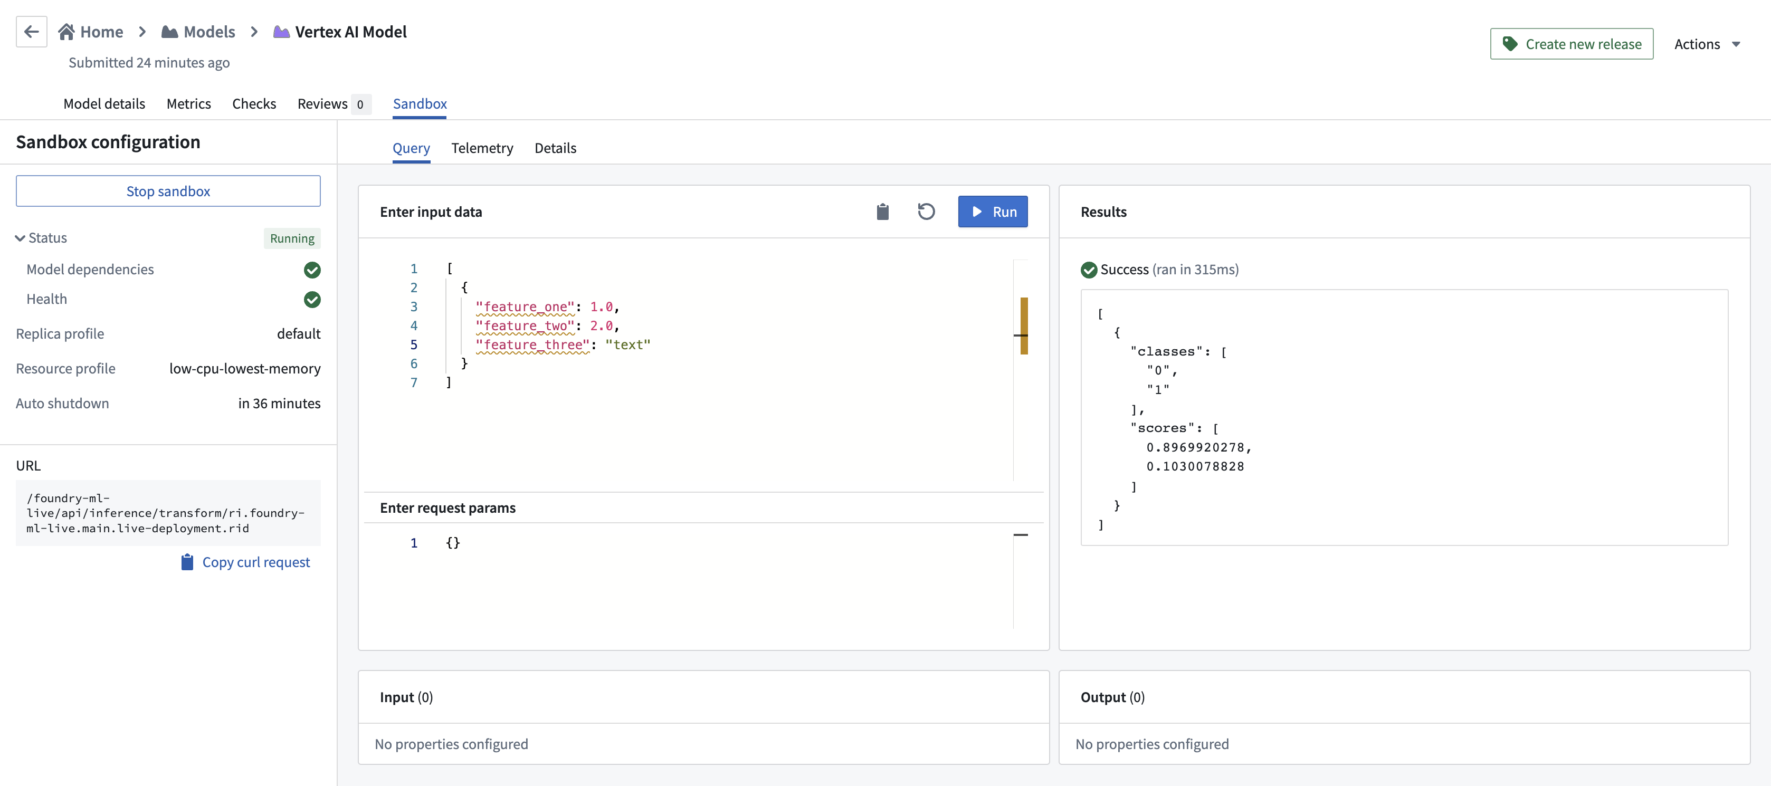1771x786 pixels.
Task: Click reset input data icon
Action: pos(926,212)
